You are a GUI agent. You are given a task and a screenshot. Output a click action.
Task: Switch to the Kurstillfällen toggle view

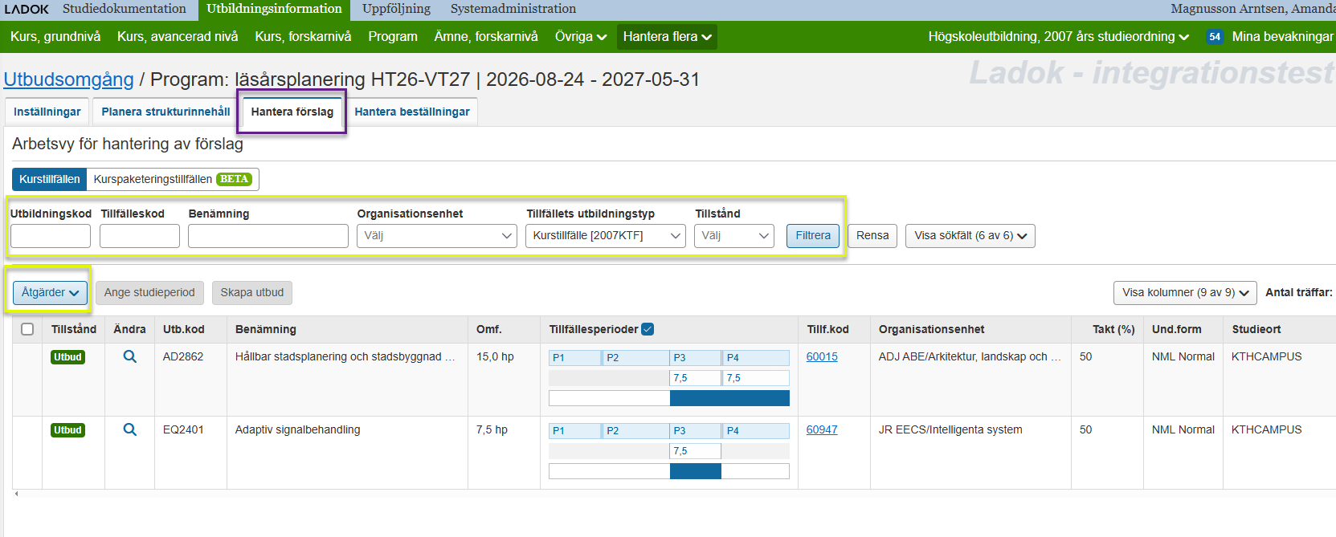(50, 179)
